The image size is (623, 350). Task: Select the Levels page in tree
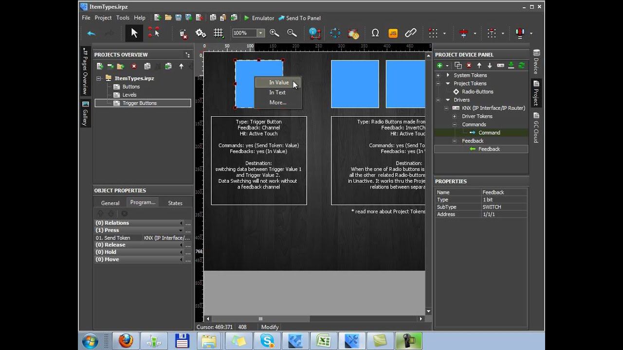coord(129,95)
